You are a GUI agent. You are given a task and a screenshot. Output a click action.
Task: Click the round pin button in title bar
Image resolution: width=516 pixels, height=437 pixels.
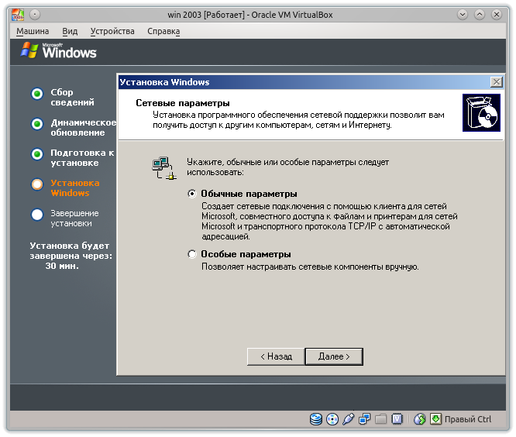pos(35,15)
